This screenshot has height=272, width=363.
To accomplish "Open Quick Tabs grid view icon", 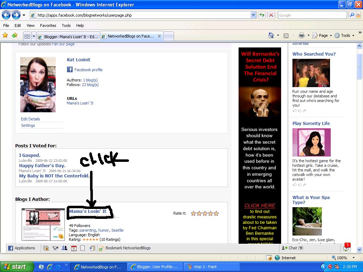I will tap(27, 36).
